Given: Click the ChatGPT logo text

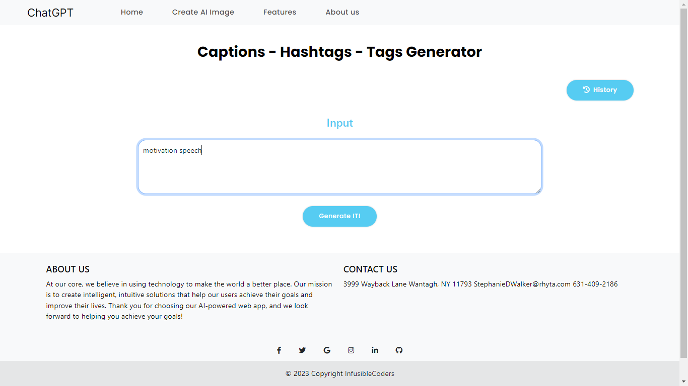Looking at the screenshot, I should pyautogui.click(x=50, y=12).
